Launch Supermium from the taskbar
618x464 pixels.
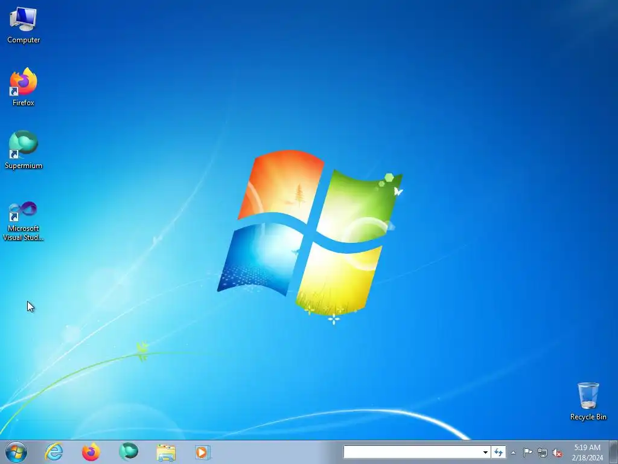pyautogui.click(x=129, y=452)
